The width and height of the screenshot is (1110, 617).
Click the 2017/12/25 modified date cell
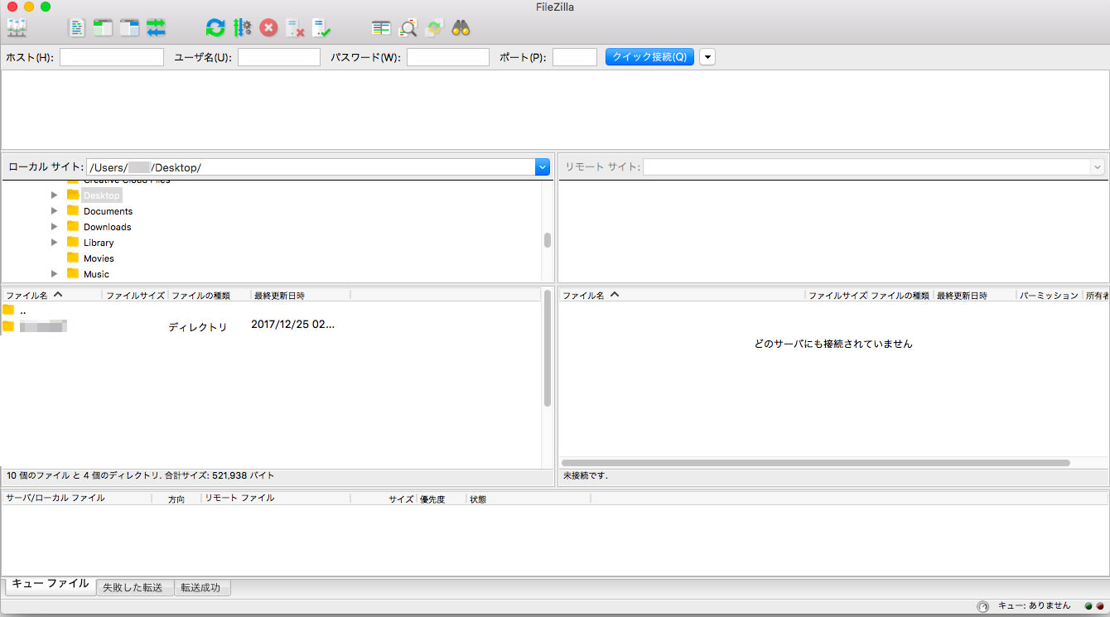[x=293, y=325]
